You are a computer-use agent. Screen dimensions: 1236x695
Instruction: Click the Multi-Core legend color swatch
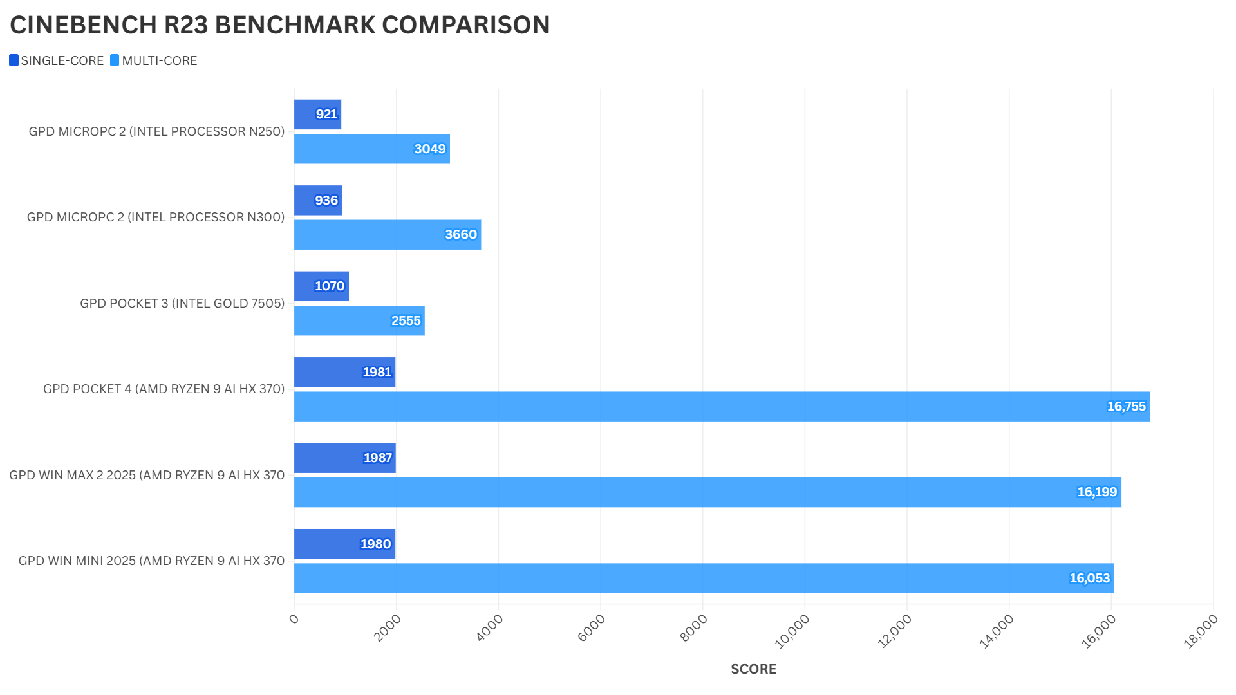coord(115,60)
